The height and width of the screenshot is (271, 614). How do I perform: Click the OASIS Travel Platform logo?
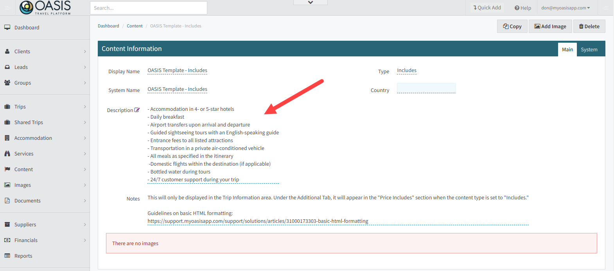(x=45, y=7)
